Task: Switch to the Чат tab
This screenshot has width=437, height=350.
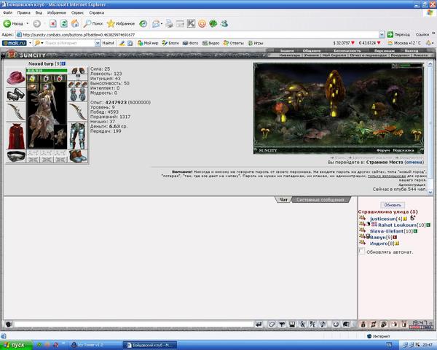Action: [x=283, y=200]
